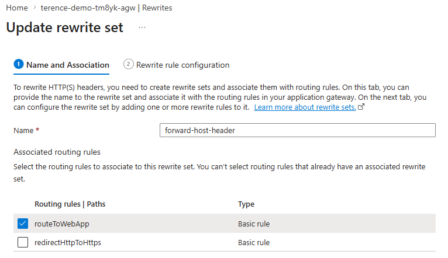Select the routeToWebApp rule row

pyautogui.click(x=224, y=224)
